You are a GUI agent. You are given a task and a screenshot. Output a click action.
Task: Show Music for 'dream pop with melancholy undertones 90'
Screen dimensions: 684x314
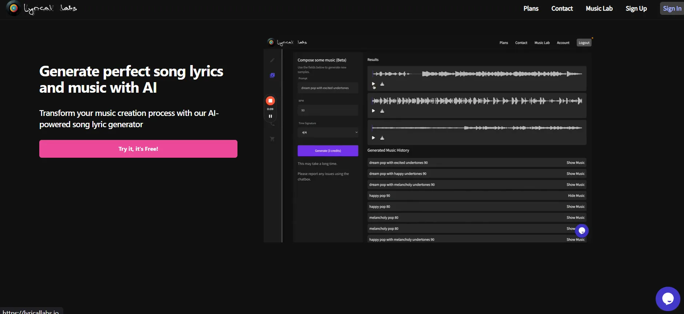coord(575,185)
